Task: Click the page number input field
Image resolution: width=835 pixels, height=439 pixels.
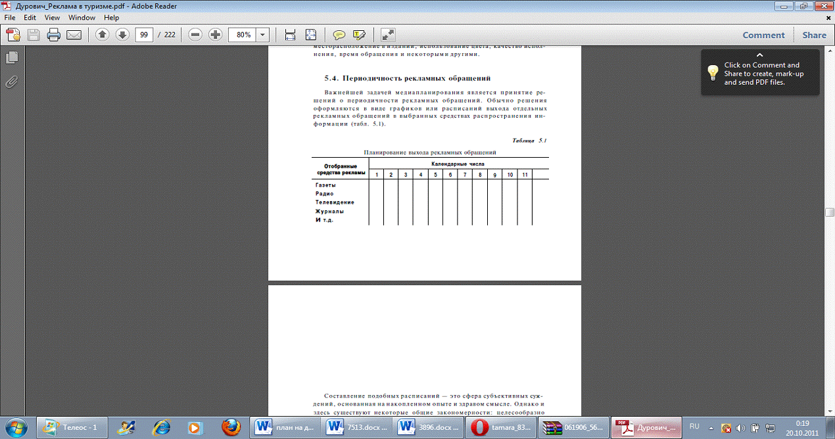Action: [x=143, y=35]
